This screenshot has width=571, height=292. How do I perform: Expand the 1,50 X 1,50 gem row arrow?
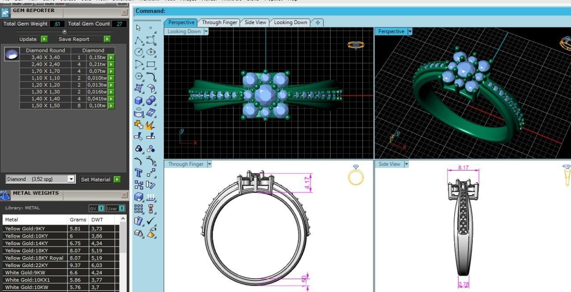coord(111,106)
